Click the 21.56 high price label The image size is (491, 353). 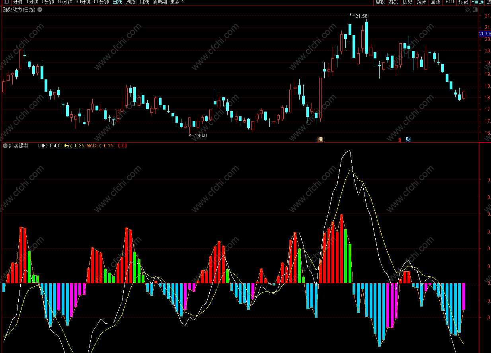pyautogui.click(x=361, y=16)
